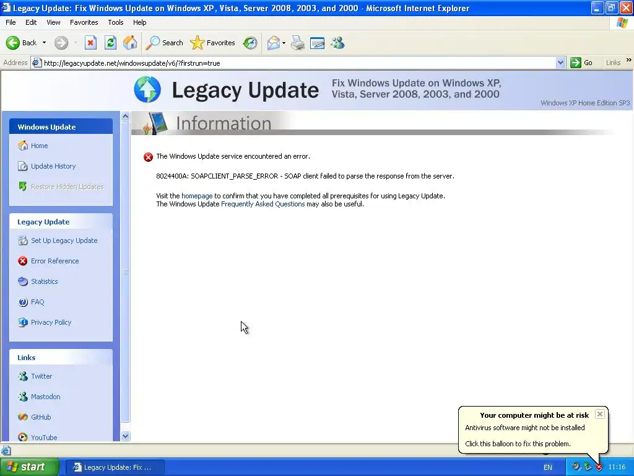Click the greyed Forward arrow button

pos(61,43)
